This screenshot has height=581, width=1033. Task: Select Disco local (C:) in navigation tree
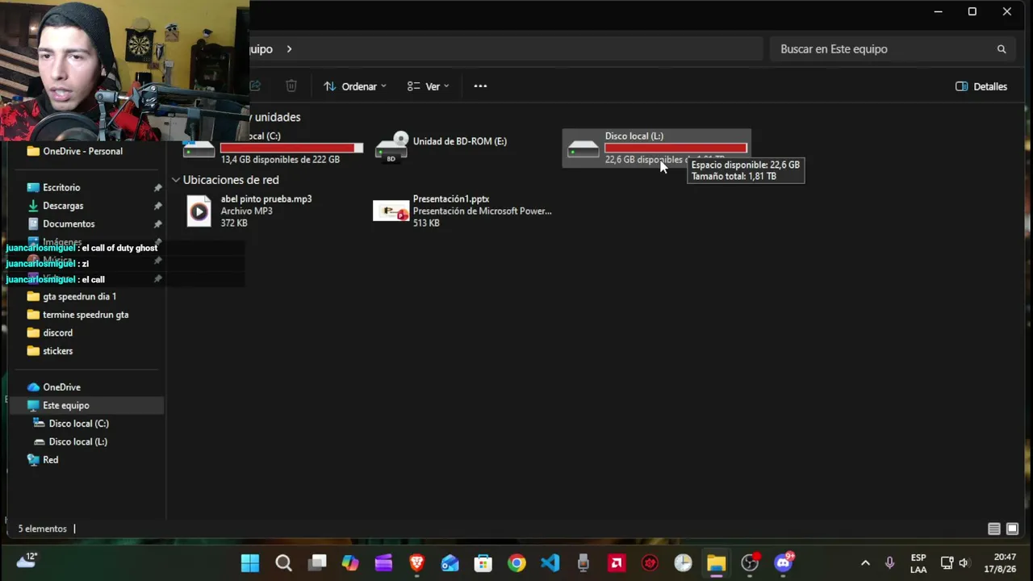point(78,424)
